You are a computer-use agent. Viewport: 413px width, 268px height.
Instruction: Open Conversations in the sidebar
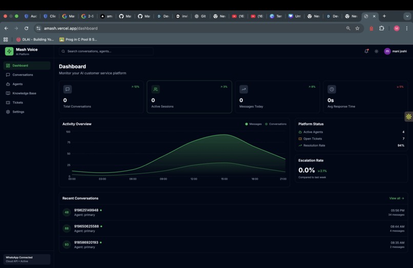tap(27, 75)
